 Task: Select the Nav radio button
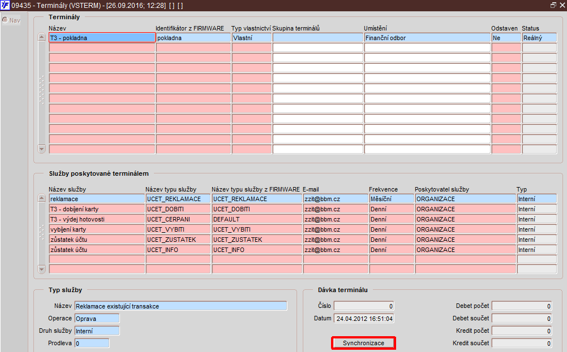click(5, 20)
